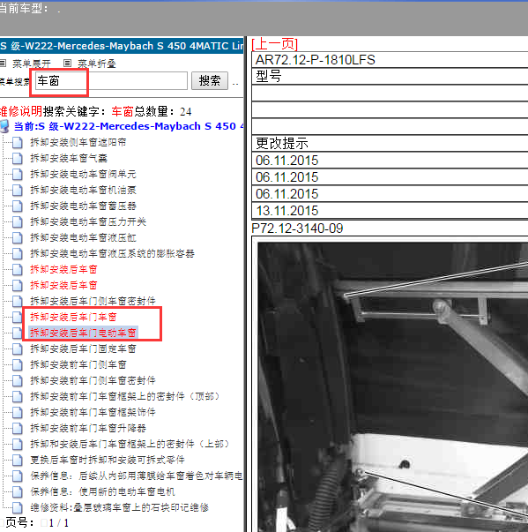Click the 菜单展开 expand-menu icon
The width and height of the screenshot is (528, 532).
3,64
